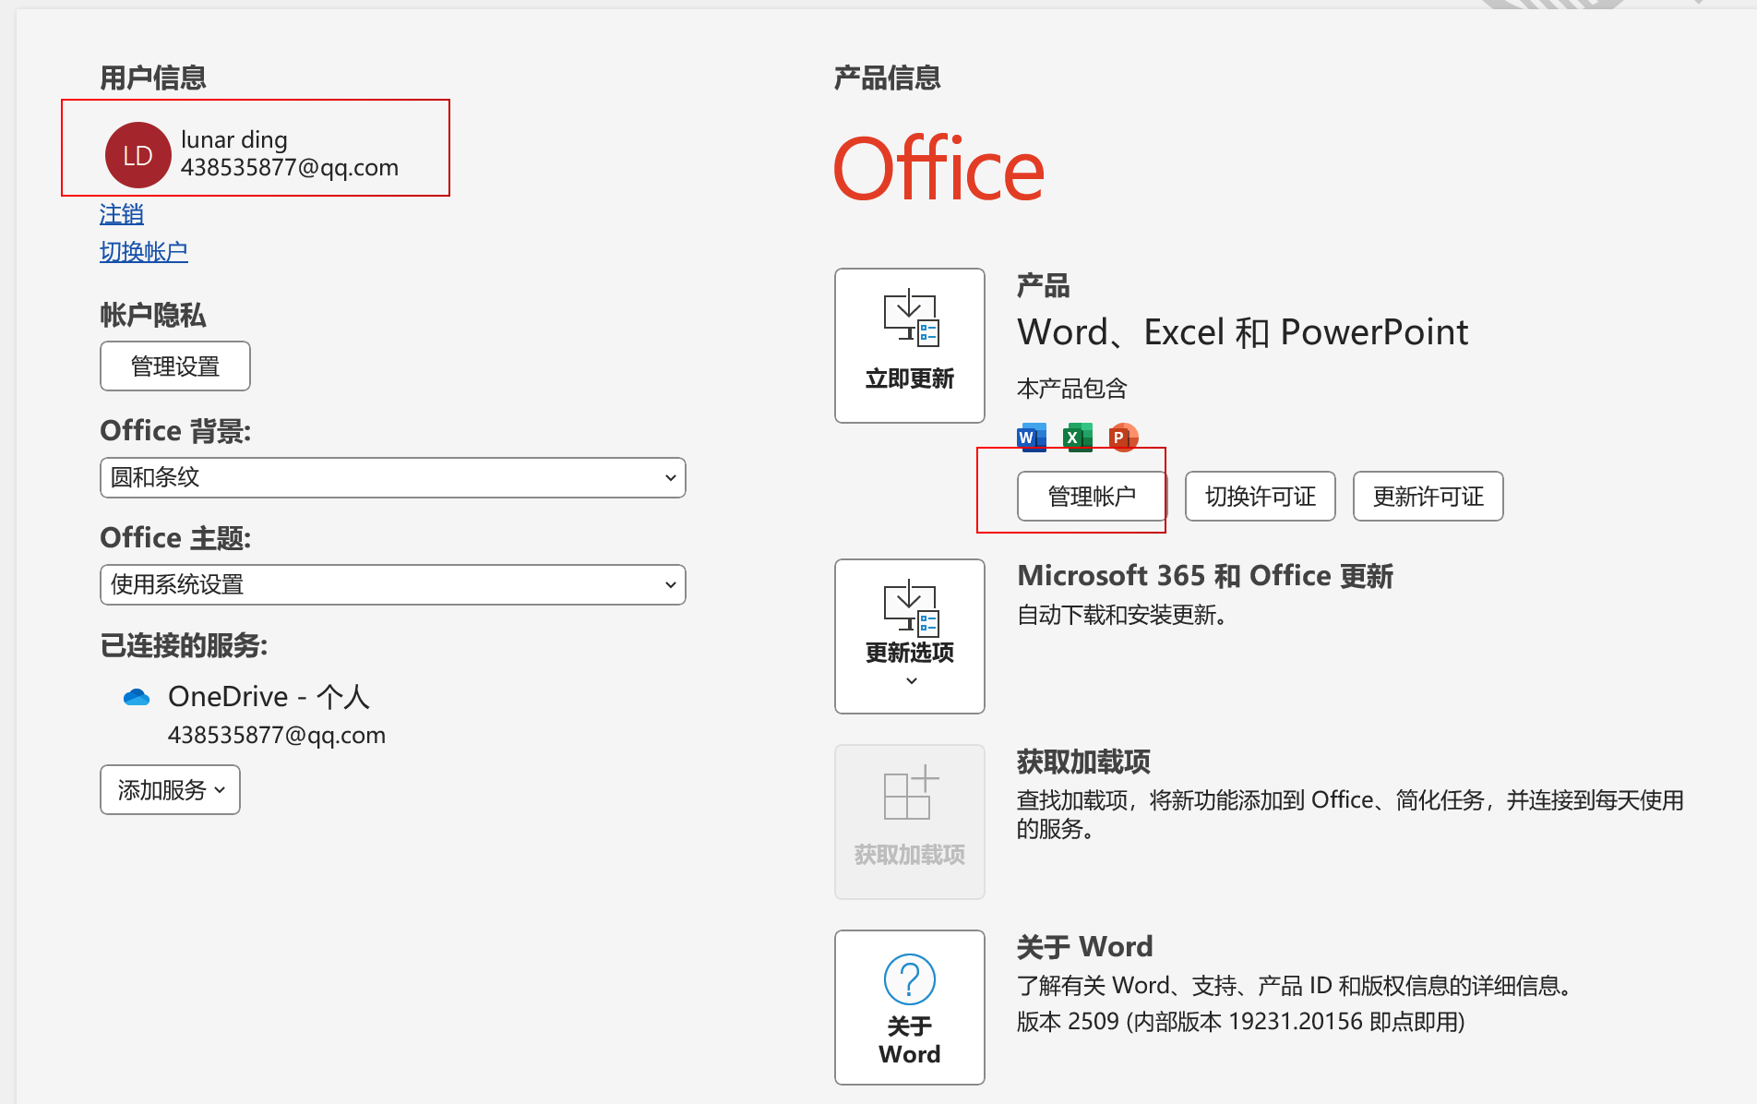1757x1104 pixels.
Task: Click the 更新许可证 update license button
Action: click(1428, 497)
